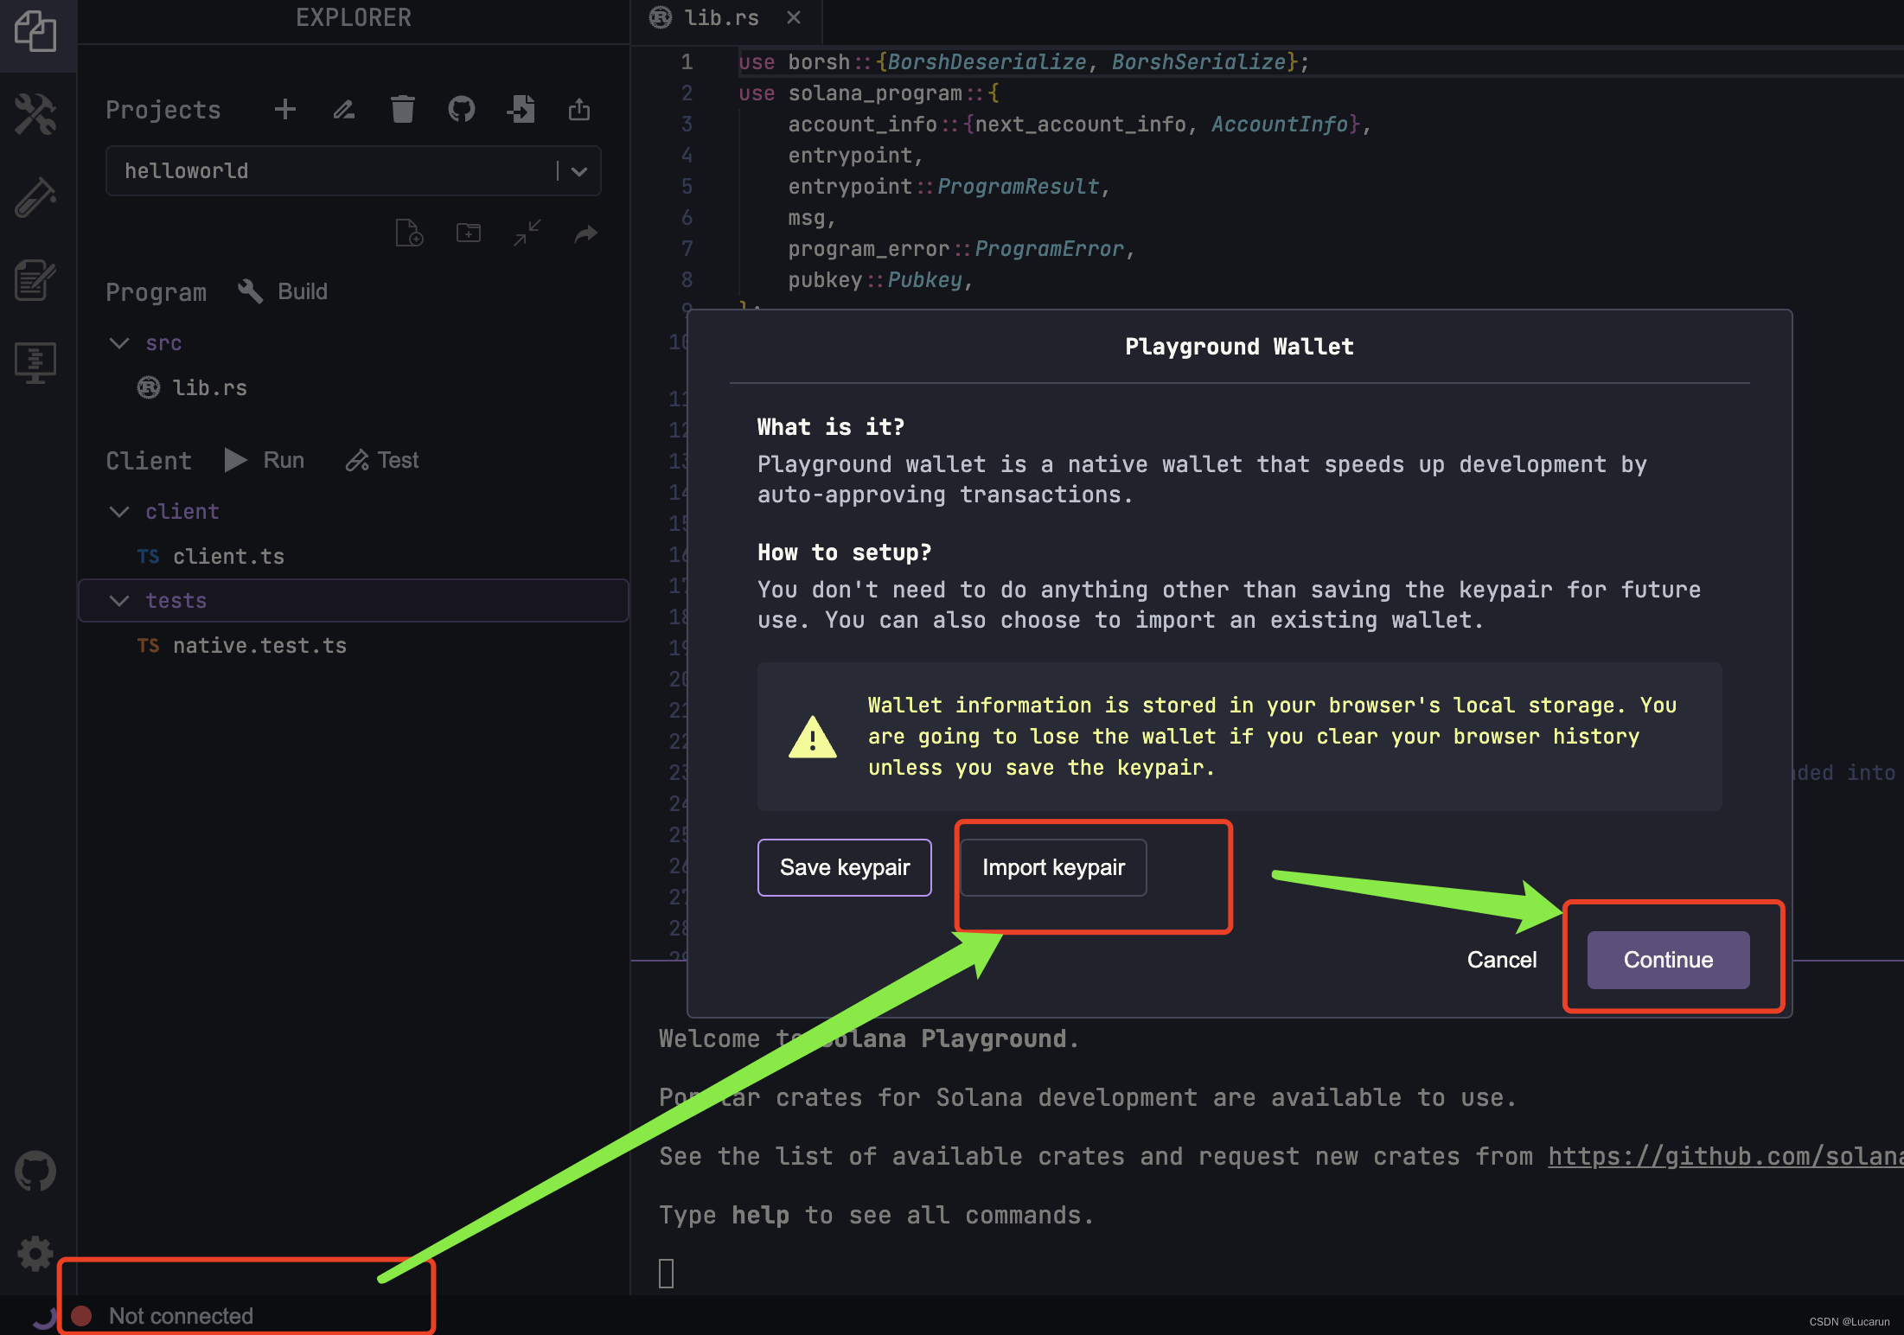Import project from GitHub icon

point(461,110)
